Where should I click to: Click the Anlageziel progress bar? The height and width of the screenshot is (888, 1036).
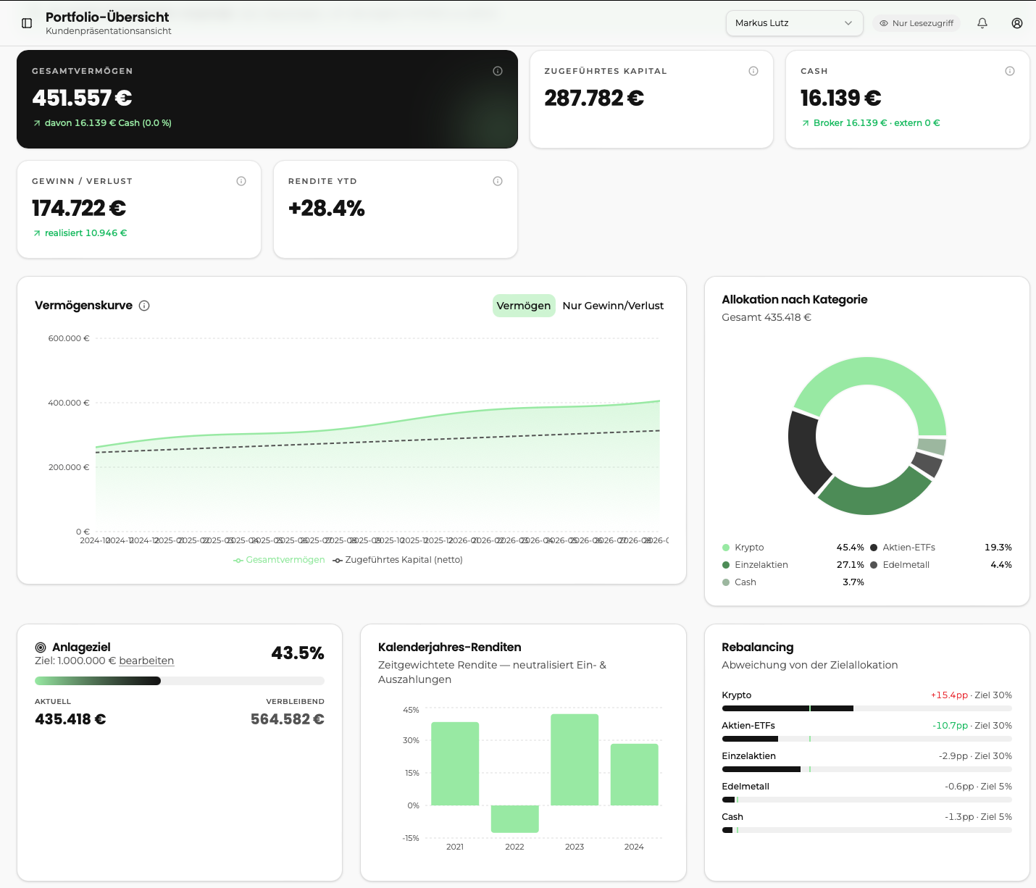click(180, 681)
